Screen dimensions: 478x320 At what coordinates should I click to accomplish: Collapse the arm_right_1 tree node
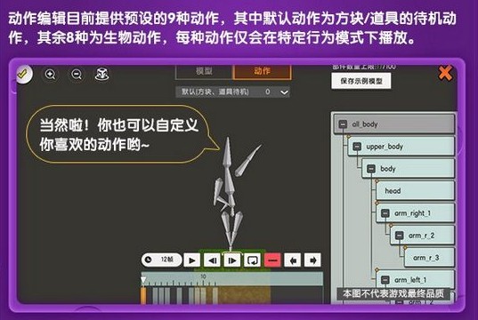pyautogui.click(x=385, y=213)
